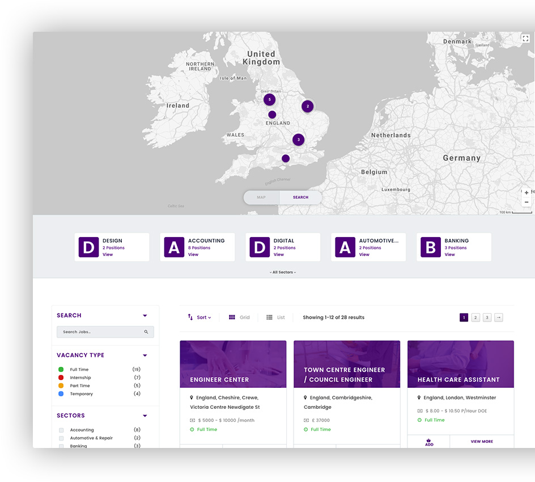The height and width of the screenshot is (482, 535).
Task: Collapse the Vacancy Type section
Action: pyautogui.click(x=145, y=355)
